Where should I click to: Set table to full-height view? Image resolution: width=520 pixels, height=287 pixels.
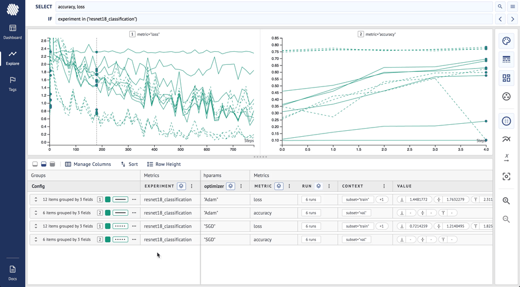pyautogui.click(x=52, y=164)
